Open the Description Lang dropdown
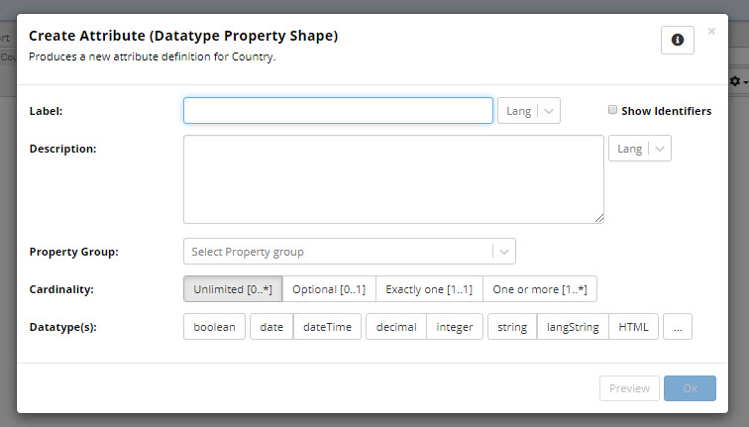The image size is (749, 427). 640,149
